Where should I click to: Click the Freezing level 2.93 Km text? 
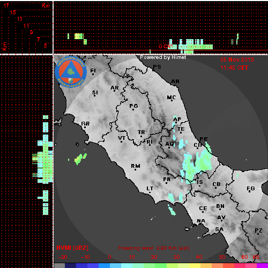(154, 248)
